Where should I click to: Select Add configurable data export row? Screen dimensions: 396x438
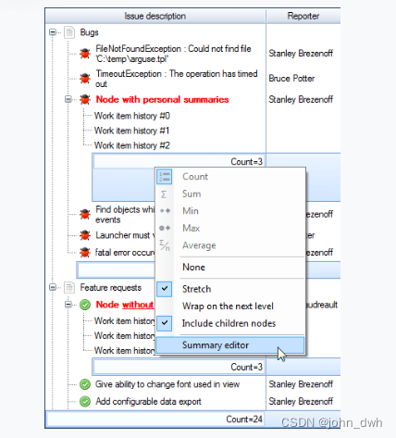[148, 402]
